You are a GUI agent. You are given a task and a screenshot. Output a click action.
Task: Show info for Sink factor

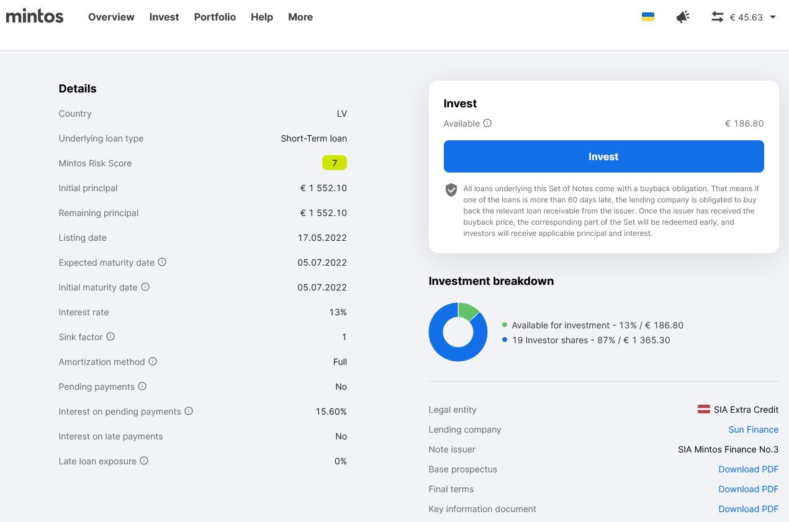click(110, 336)
